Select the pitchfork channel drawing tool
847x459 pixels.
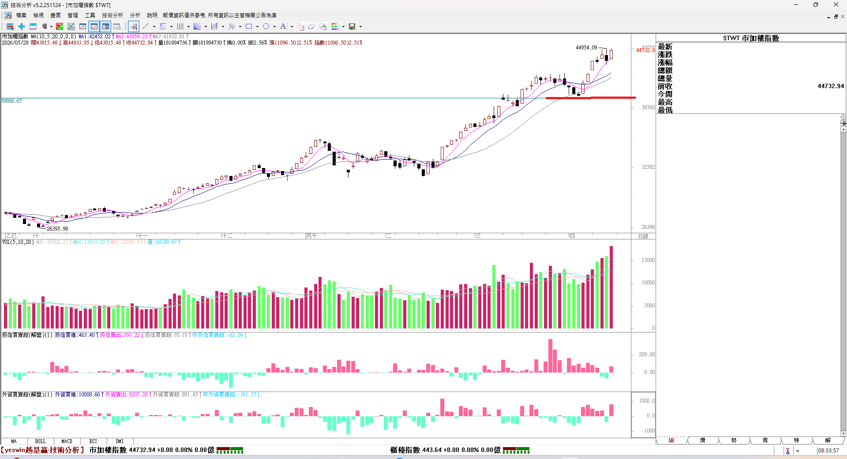[x=214, y=26]
